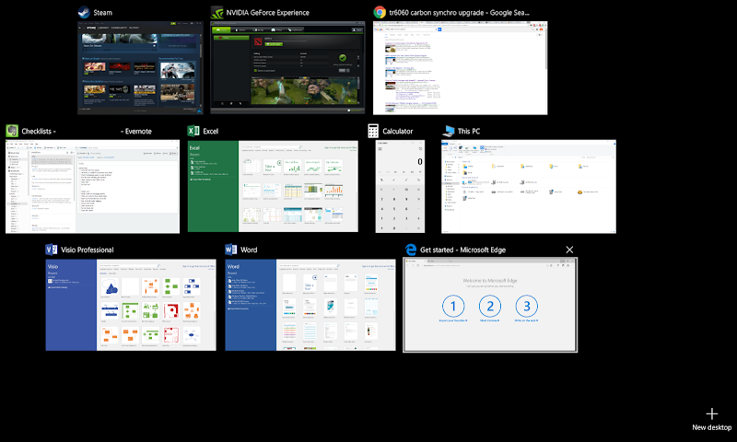The image size is (737, 442).
Task: Select the Calculator window preview
Action: pyautogui.click(x=400, y=186)
